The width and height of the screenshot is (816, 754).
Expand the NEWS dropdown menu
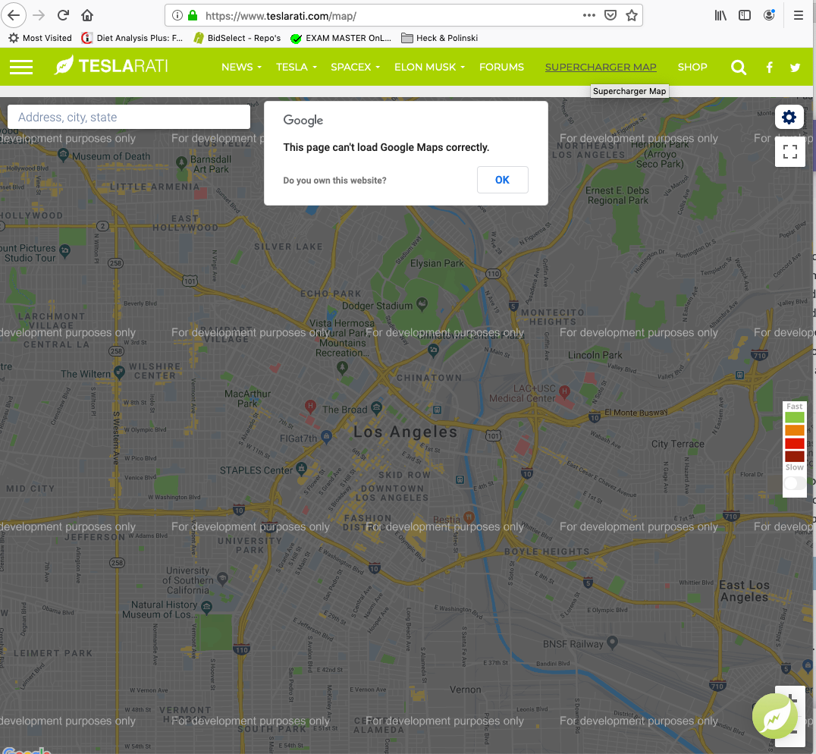[241, 67]
